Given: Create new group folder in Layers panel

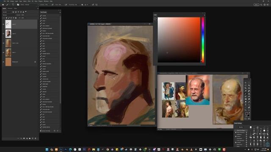Looking at the screenshot, I should pyautogui.click(x=30, y=138).
